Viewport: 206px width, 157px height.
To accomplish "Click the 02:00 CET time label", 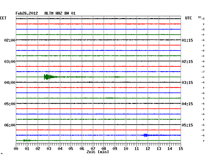I will pos(10,40).
